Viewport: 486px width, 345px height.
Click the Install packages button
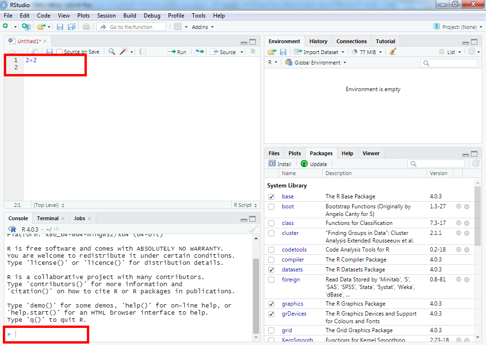coord(280,164)
